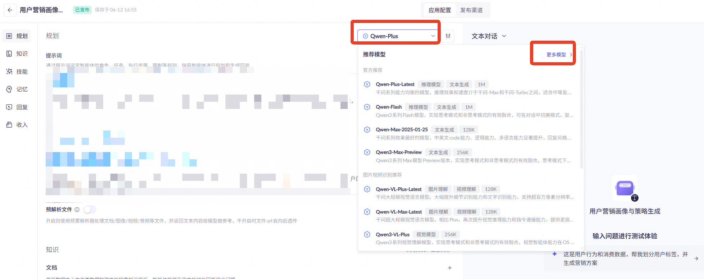This screenshot has height=279, width=704.
Task: Click the app title 用户营销画像
Action: (x=41, y=10)
